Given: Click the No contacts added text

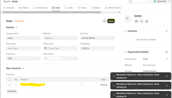Looking at the screenshot, I should (x=146, y=39).
